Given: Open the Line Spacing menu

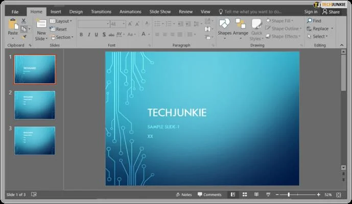Looking at the screenshot, I should tap(198, 24).
